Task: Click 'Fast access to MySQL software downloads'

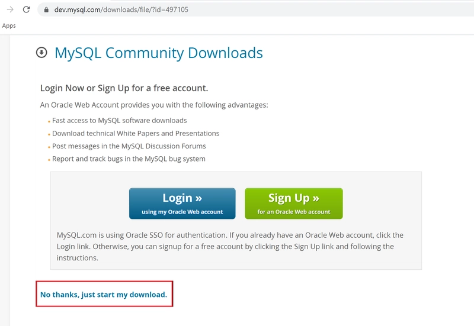Action: point(120,121)
